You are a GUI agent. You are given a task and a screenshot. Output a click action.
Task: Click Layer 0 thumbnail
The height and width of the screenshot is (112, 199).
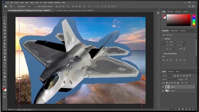(x=167, y=91)
